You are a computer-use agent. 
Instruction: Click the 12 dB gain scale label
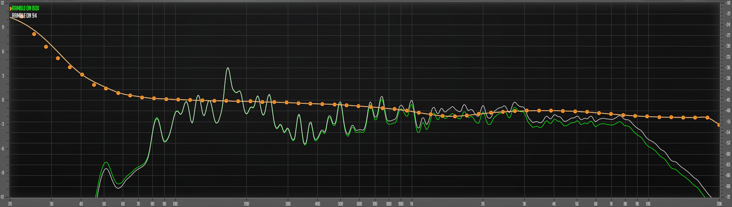[3, 3]
